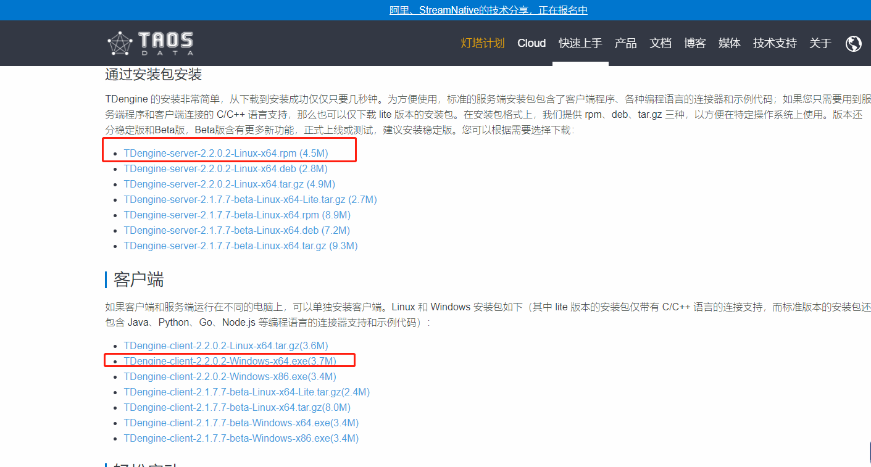
Task: Open the 灯塔计划 menu item
Action: coord(482,43)
